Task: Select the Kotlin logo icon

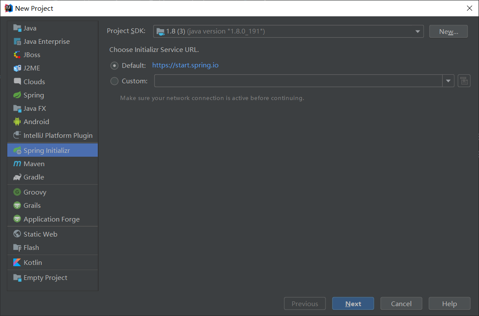Action: coord(17,262)
